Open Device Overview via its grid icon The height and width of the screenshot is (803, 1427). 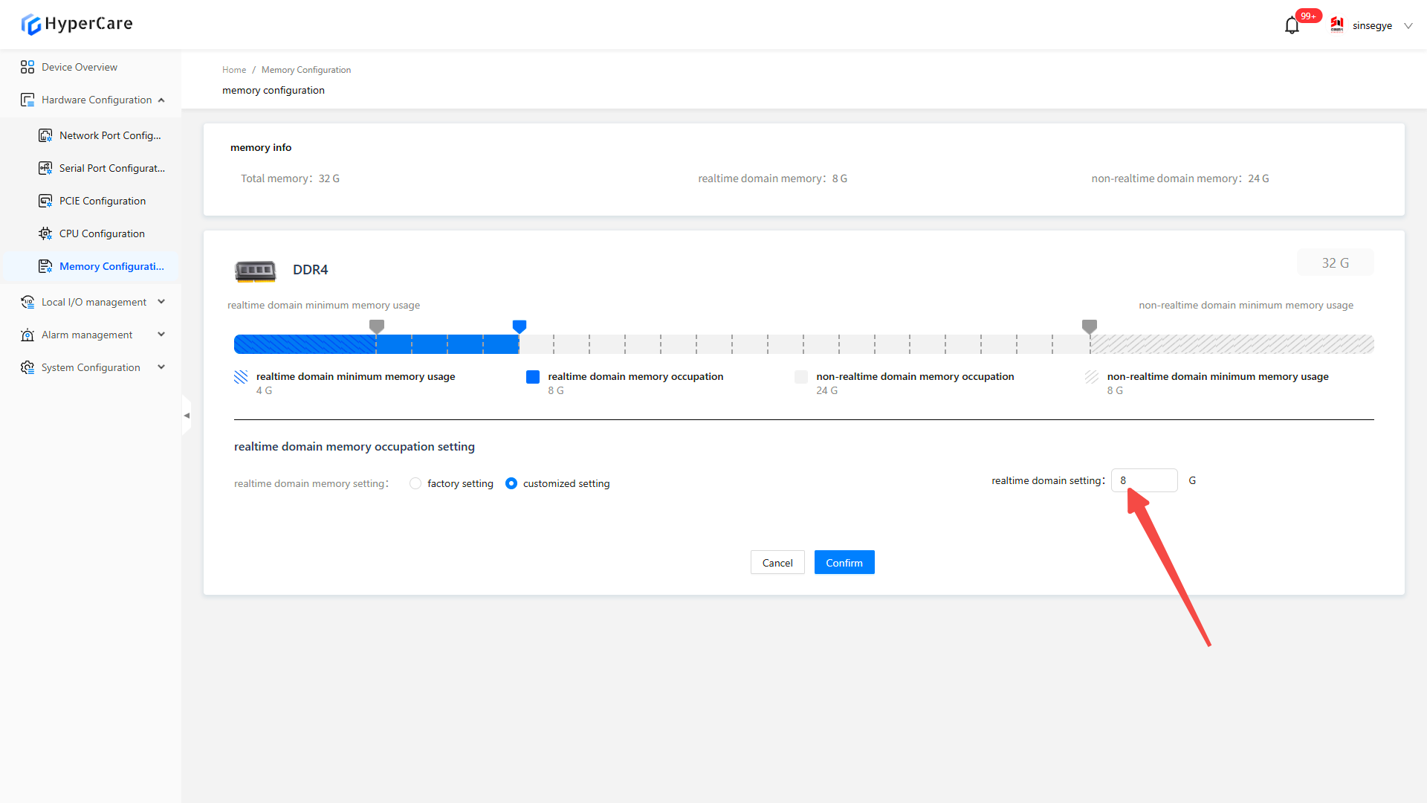27,67
